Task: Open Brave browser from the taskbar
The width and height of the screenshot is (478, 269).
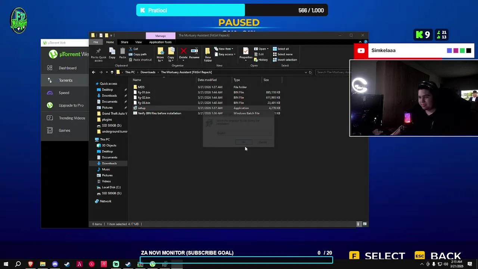Action: point(30,264)
